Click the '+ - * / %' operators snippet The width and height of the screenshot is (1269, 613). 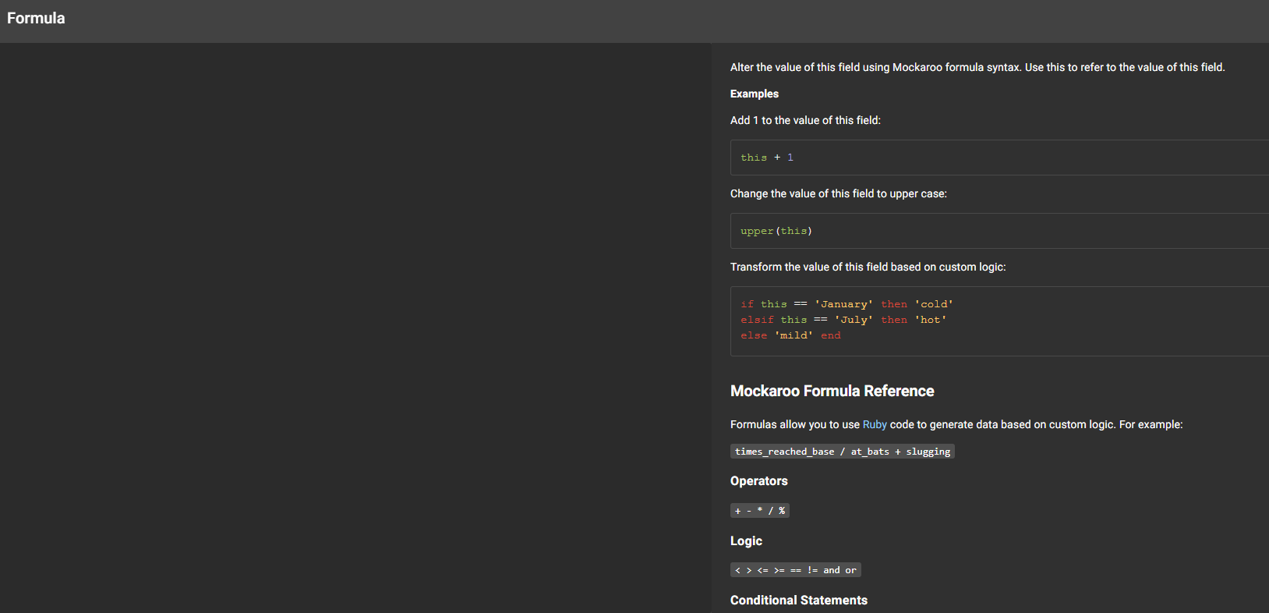(x=760, y=511)
